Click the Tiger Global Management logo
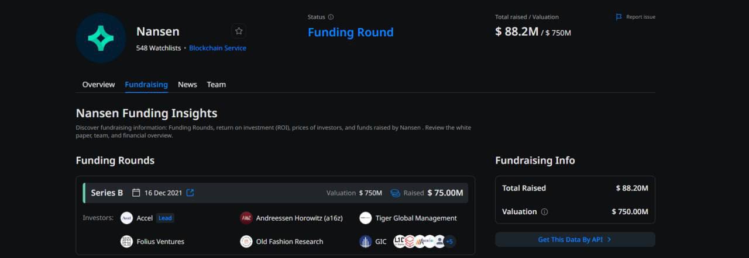749x258 pixels. pyautogui.click(x=366, y=218)
